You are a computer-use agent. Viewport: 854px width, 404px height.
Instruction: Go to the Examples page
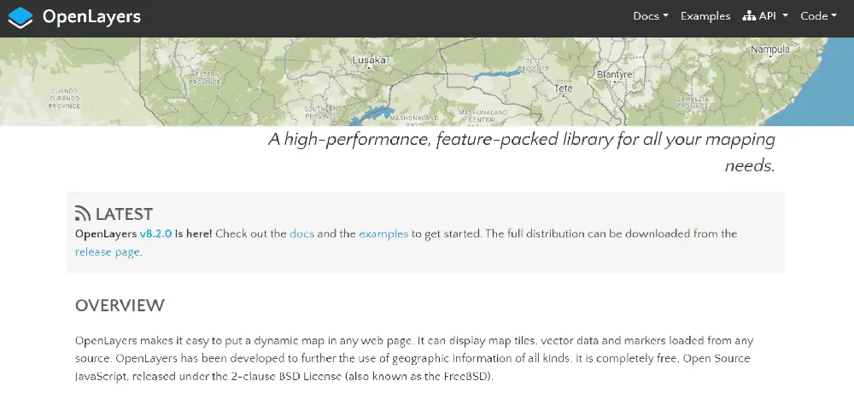(705, 16)
